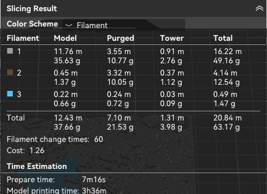Click filament 2 total 4.14 m
267x194 pixels.
tap(225, 73)
